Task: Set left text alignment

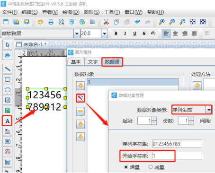Action: [166, 34]
